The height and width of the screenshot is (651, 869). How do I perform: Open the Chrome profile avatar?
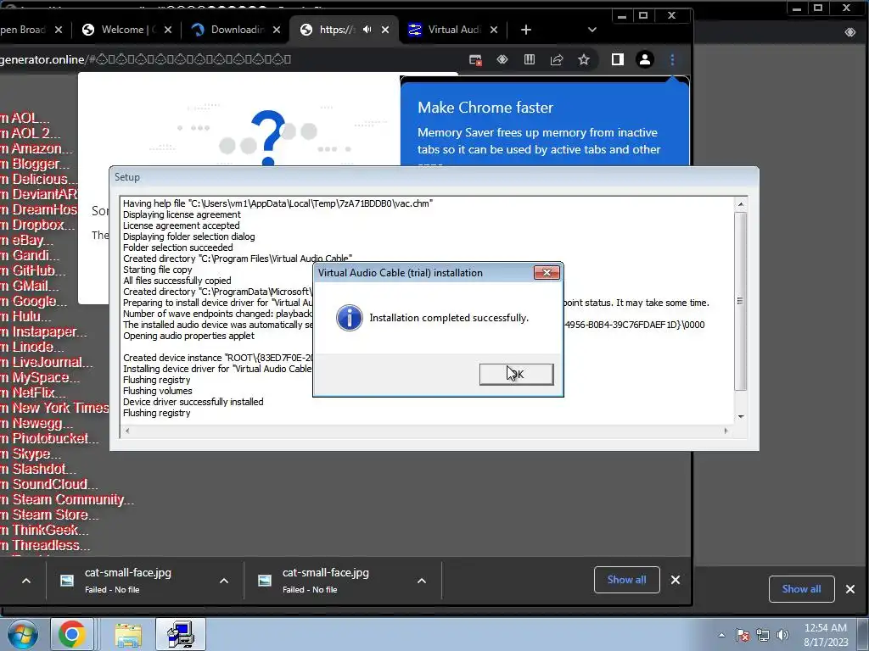pos(645,60)
